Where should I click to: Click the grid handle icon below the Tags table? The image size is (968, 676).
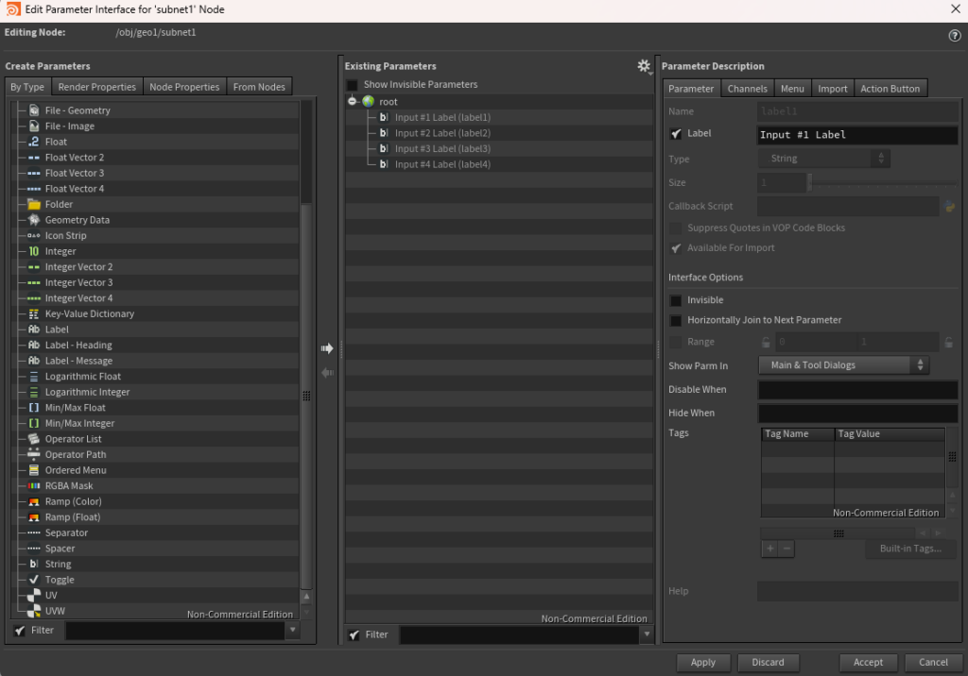click(x=838, y=532)
